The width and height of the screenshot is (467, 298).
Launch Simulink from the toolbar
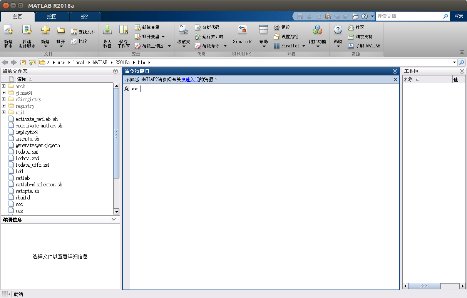(x=242, y=35)
